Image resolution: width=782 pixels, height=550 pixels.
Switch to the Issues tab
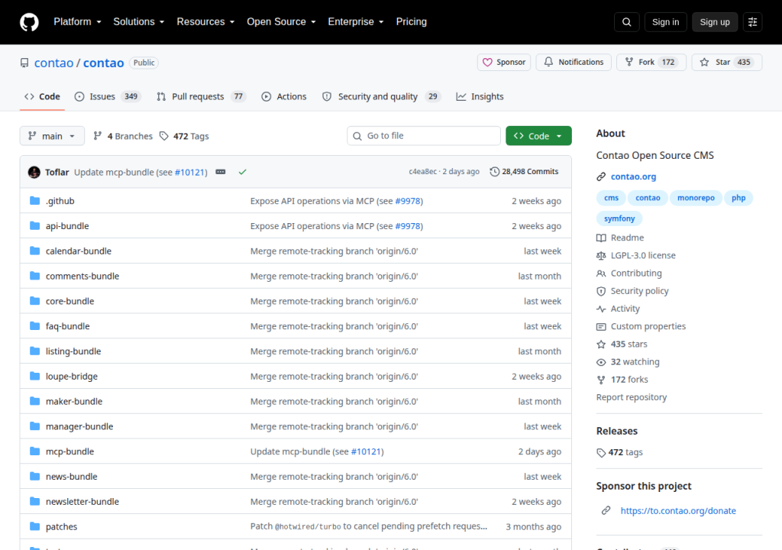107,97
